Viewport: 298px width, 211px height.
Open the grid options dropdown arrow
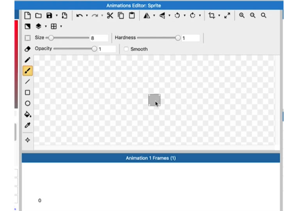tap(61, 27)
